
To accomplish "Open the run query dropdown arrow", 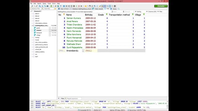I will 83,6.
